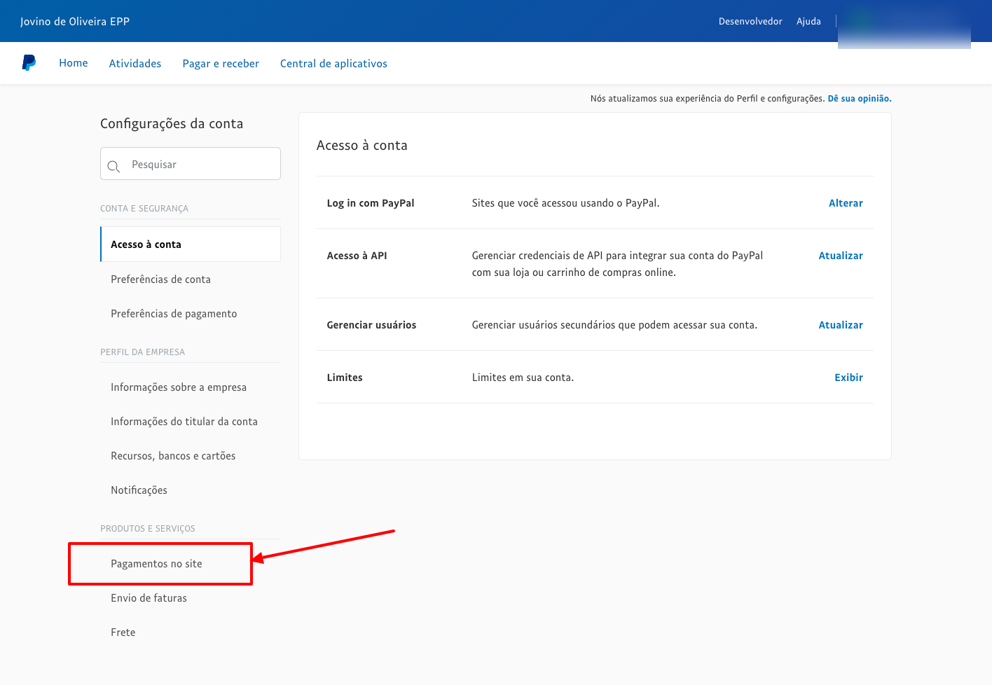Click Exibir to view Limites
This screenshot has height=685, width=992.
(x=848, y=378)
